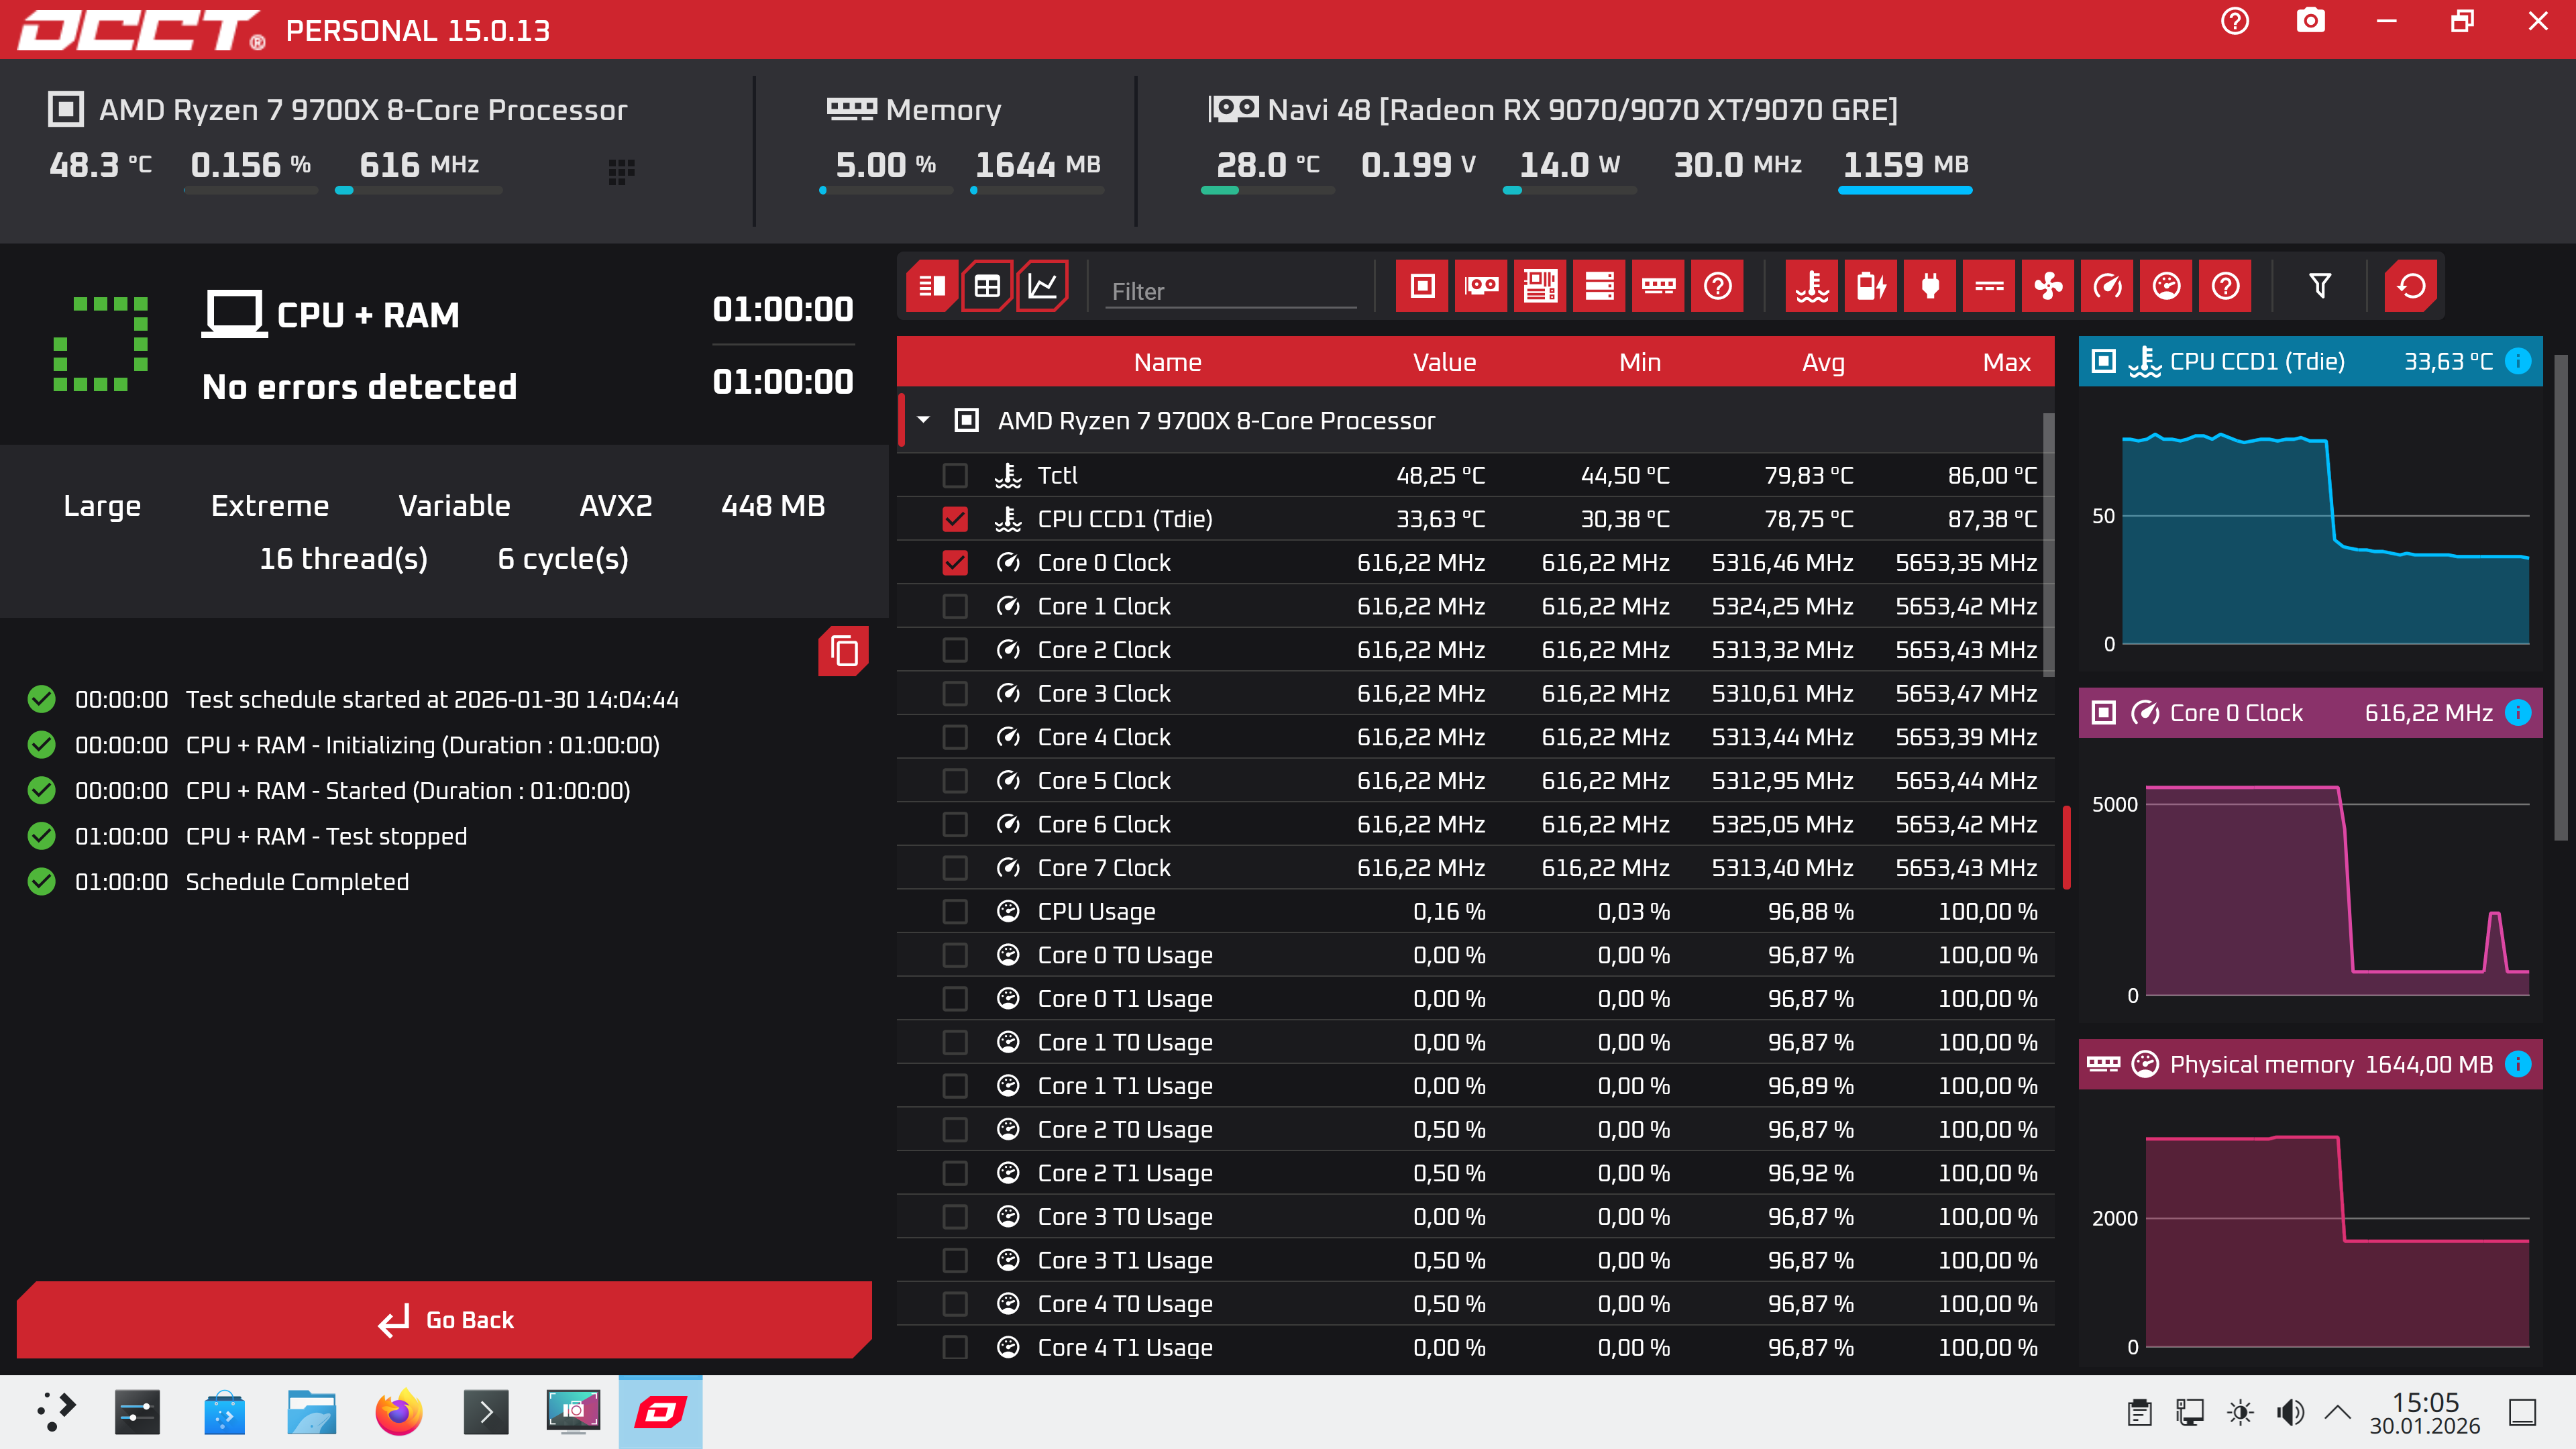Click the Go Back button
Screen dimensions: 2576x1449
coord(444,1319)
